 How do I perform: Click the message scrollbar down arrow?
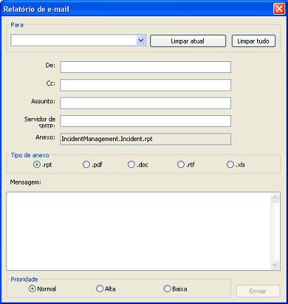pos(275,265)
